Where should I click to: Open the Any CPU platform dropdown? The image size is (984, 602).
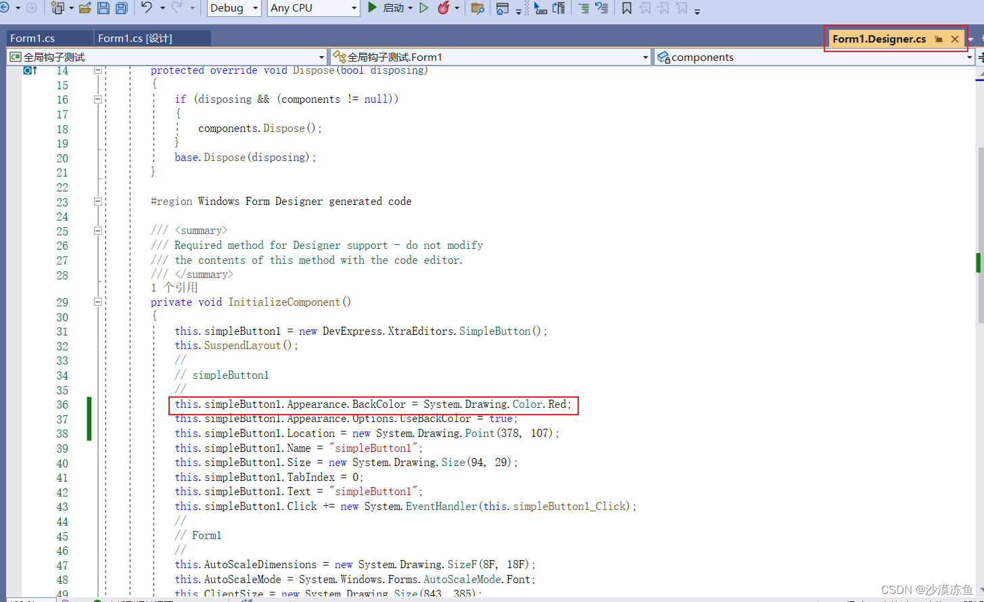click(313, 8)
